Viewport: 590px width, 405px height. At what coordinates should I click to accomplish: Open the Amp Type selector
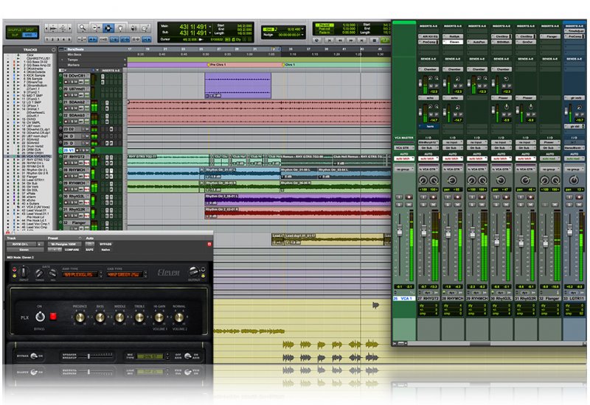click(80, 274)
